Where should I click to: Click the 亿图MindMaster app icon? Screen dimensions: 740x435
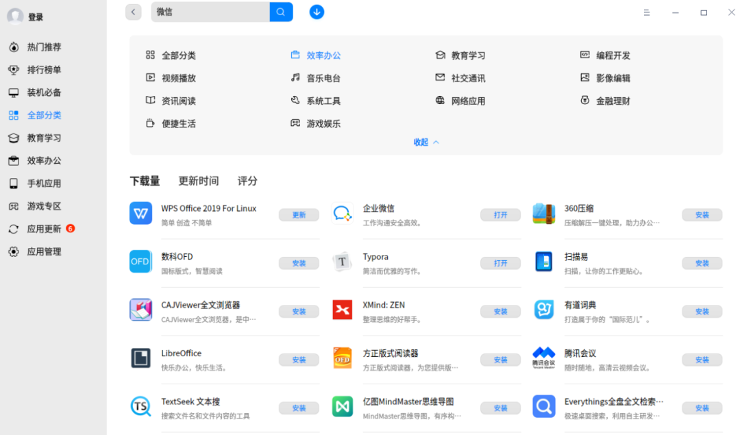click(x=342, y=407)
